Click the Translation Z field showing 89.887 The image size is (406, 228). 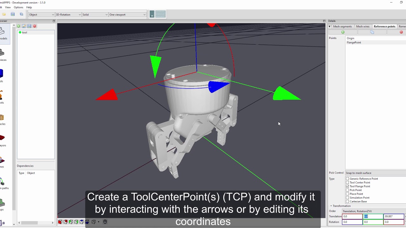(394, 217)
